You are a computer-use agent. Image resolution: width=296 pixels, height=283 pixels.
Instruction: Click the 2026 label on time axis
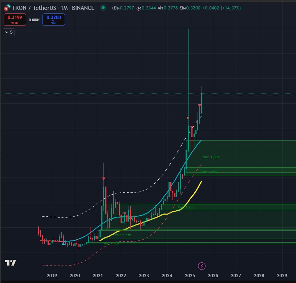(213, 275)
